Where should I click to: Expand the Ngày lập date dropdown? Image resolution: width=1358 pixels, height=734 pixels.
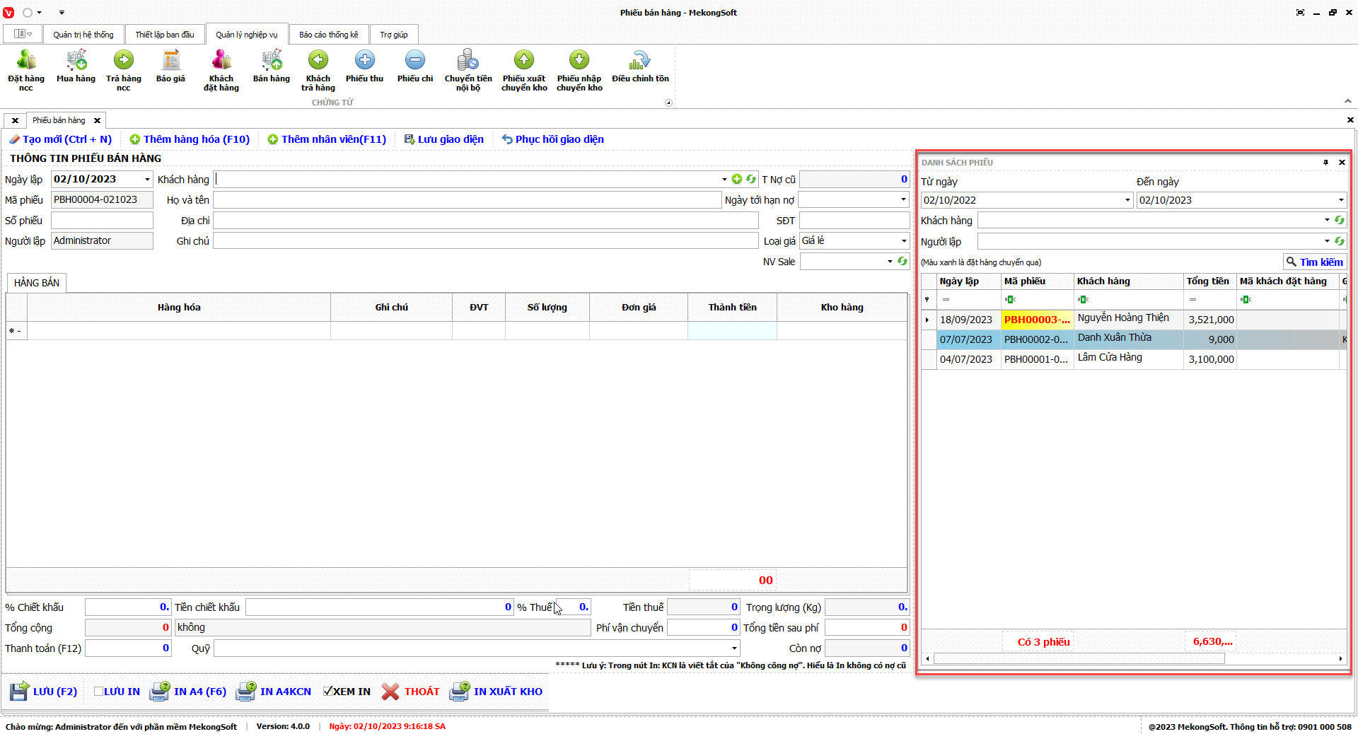147,180
